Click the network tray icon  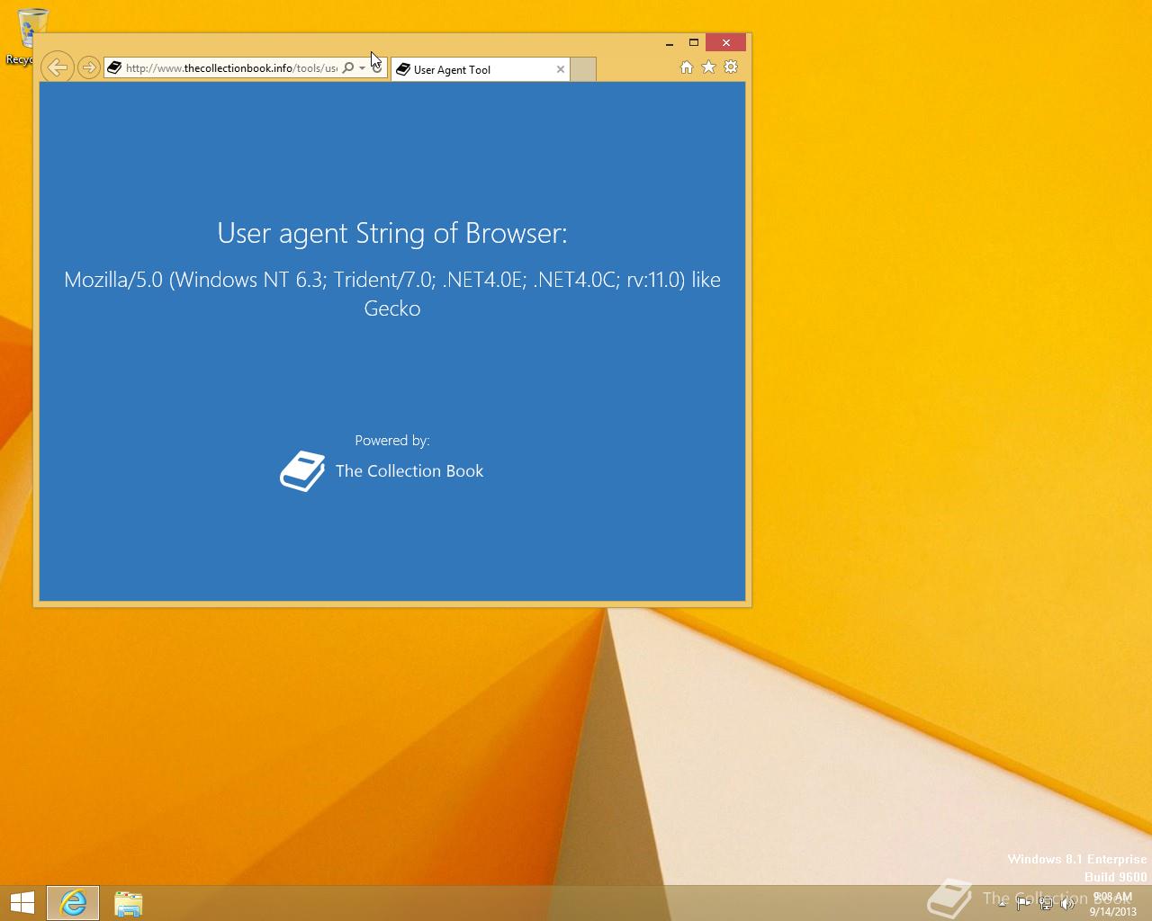(x=1046, y=904)
